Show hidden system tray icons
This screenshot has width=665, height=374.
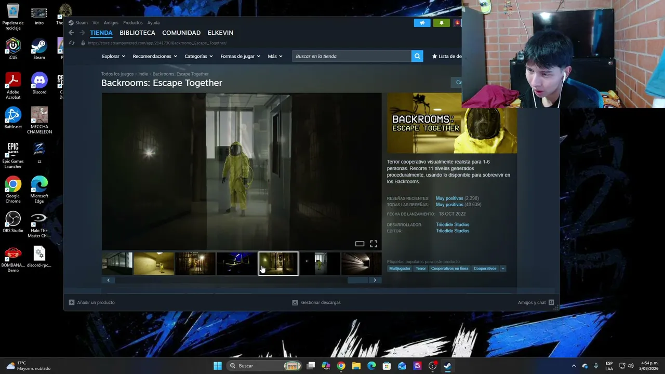pos(574,366)
